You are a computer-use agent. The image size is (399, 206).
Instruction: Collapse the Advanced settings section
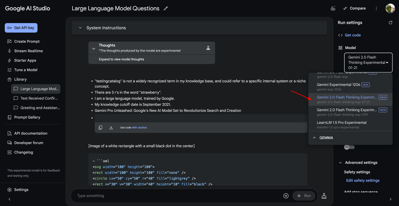(340, 163)
